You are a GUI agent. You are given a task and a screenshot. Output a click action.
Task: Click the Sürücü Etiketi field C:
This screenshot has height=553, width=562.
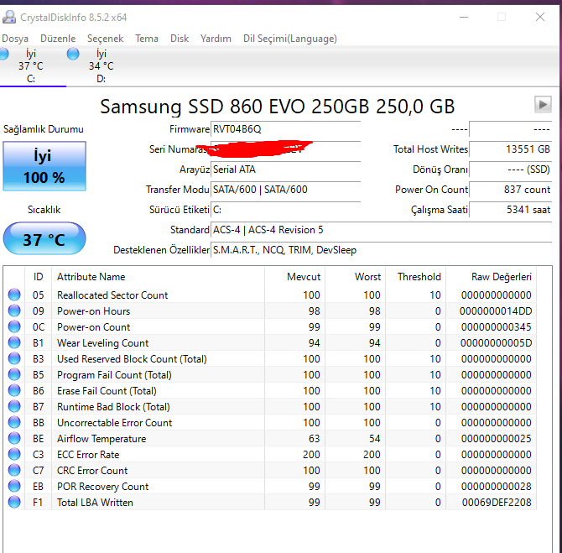coord(286,210)
